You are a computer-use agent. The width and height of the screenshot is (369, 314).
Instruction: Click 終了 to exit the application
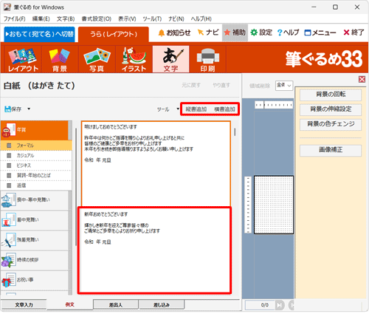pyautogui.click(x=354, y=33)
